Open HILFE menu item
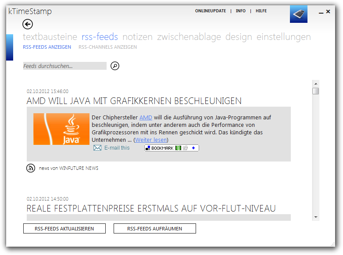The height and width of the screenshot is (255, 343). pos(261,11)
